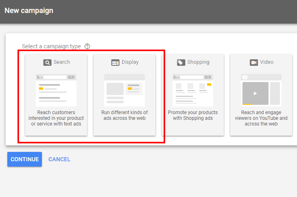297x197 pixels.
Task: Click 'Promote your products' description text
Action: pyautogui.click(x=193, y=115)
